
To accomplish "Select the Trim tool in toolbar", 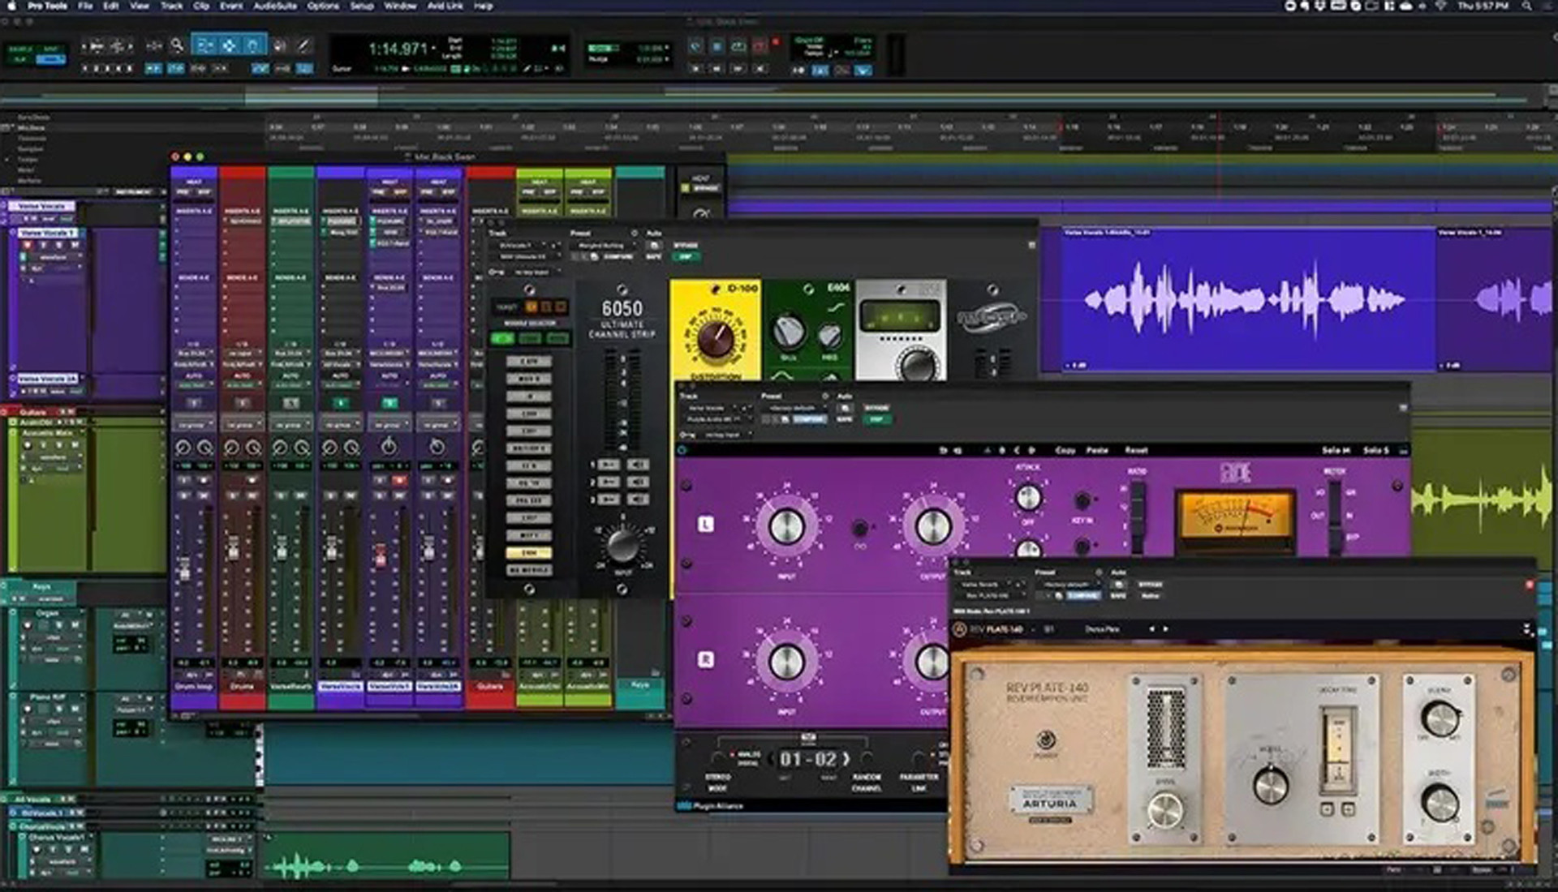I will click(205, 46).
